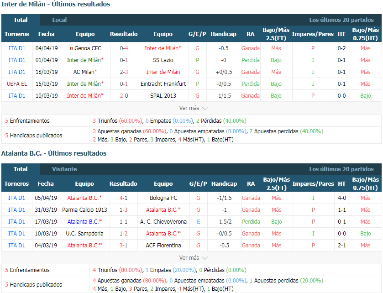383x293 pixels.
Task: Select the 'Impares/Pares' header in Inter table
Action: 313,34
